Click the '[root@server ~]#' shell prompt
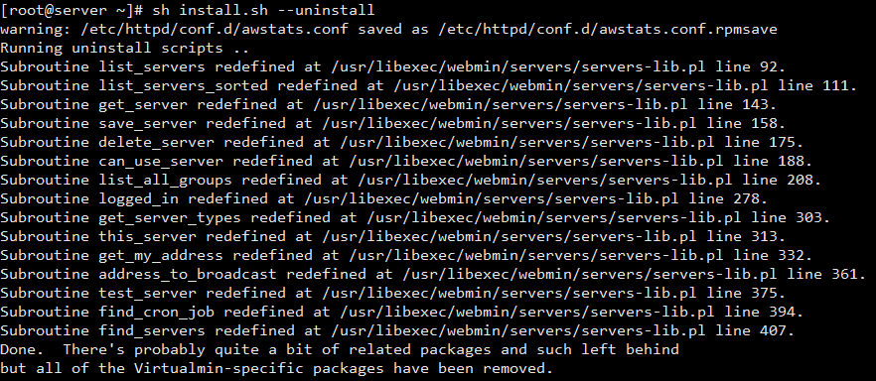876x381 pixels. coord(73,10)
